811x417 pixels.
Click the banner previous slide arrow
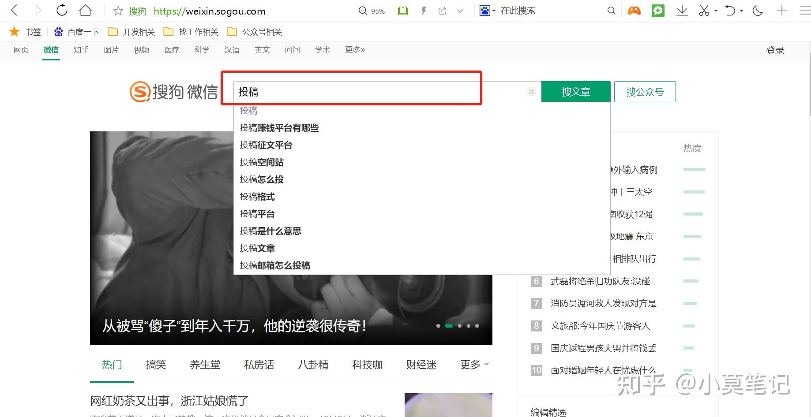[x=112, y=238]
